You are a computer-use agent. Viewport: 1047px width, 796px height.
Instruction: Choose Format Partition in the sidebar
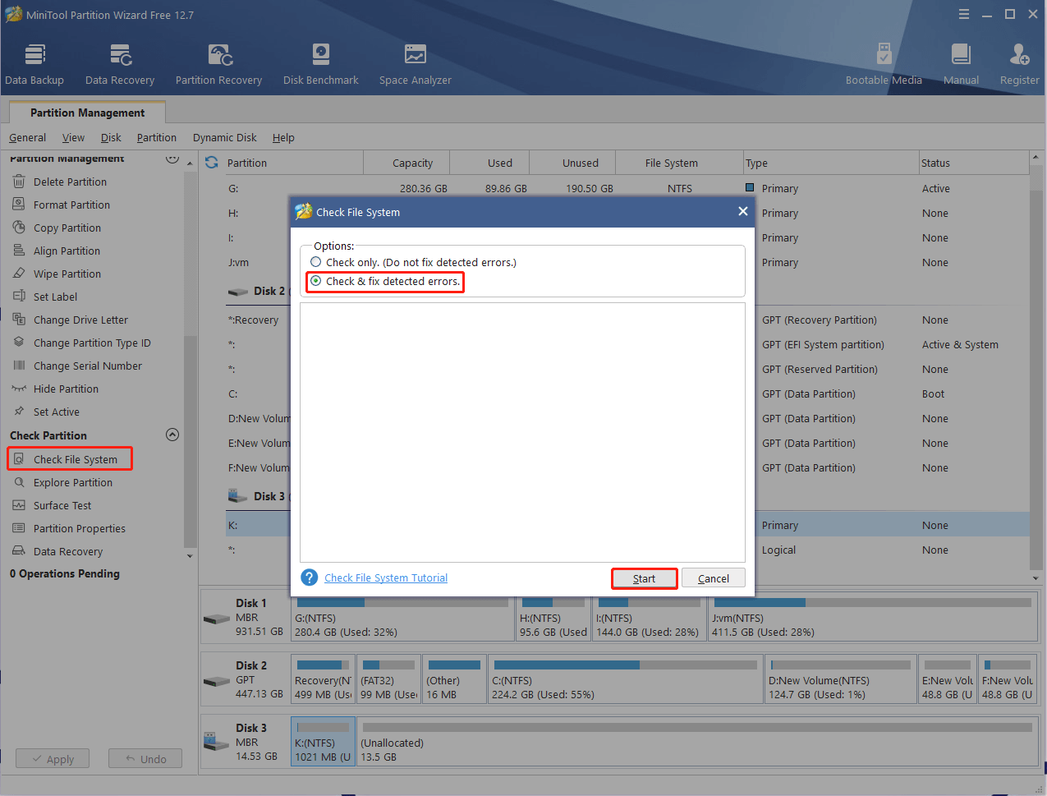point(71,205)
